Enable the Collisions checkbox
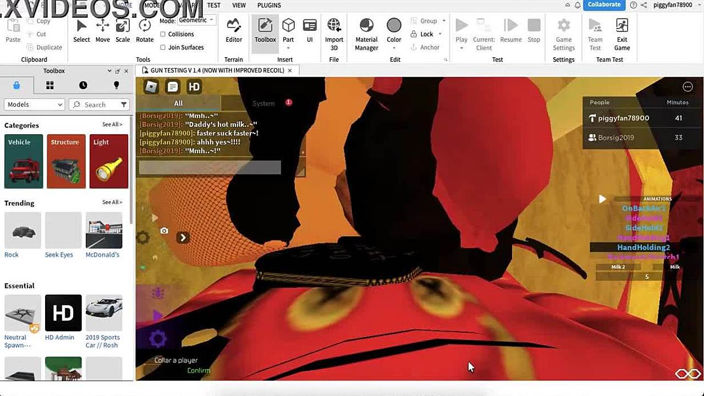This screenshot has width=704, height=396. (163, 34)
